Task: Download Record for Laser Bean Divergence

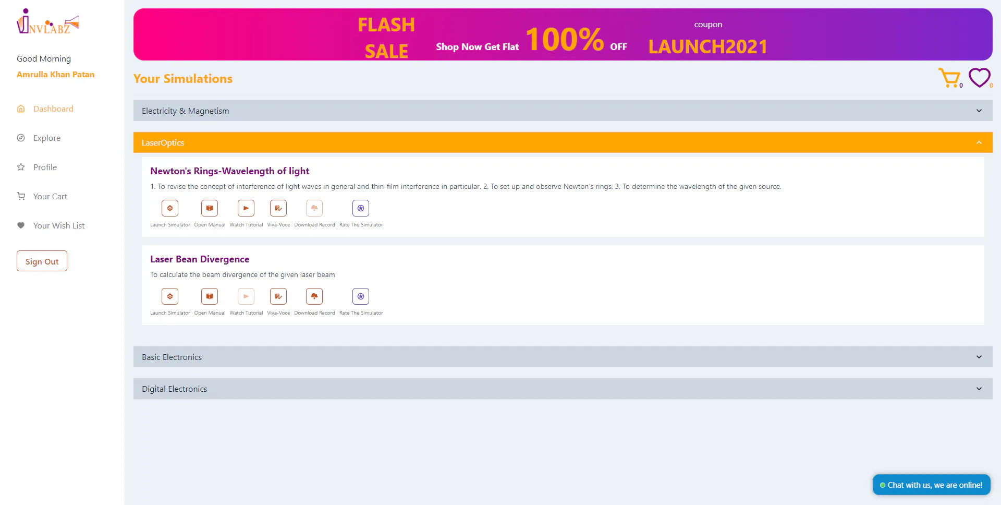Action: [x=314, y=296]
